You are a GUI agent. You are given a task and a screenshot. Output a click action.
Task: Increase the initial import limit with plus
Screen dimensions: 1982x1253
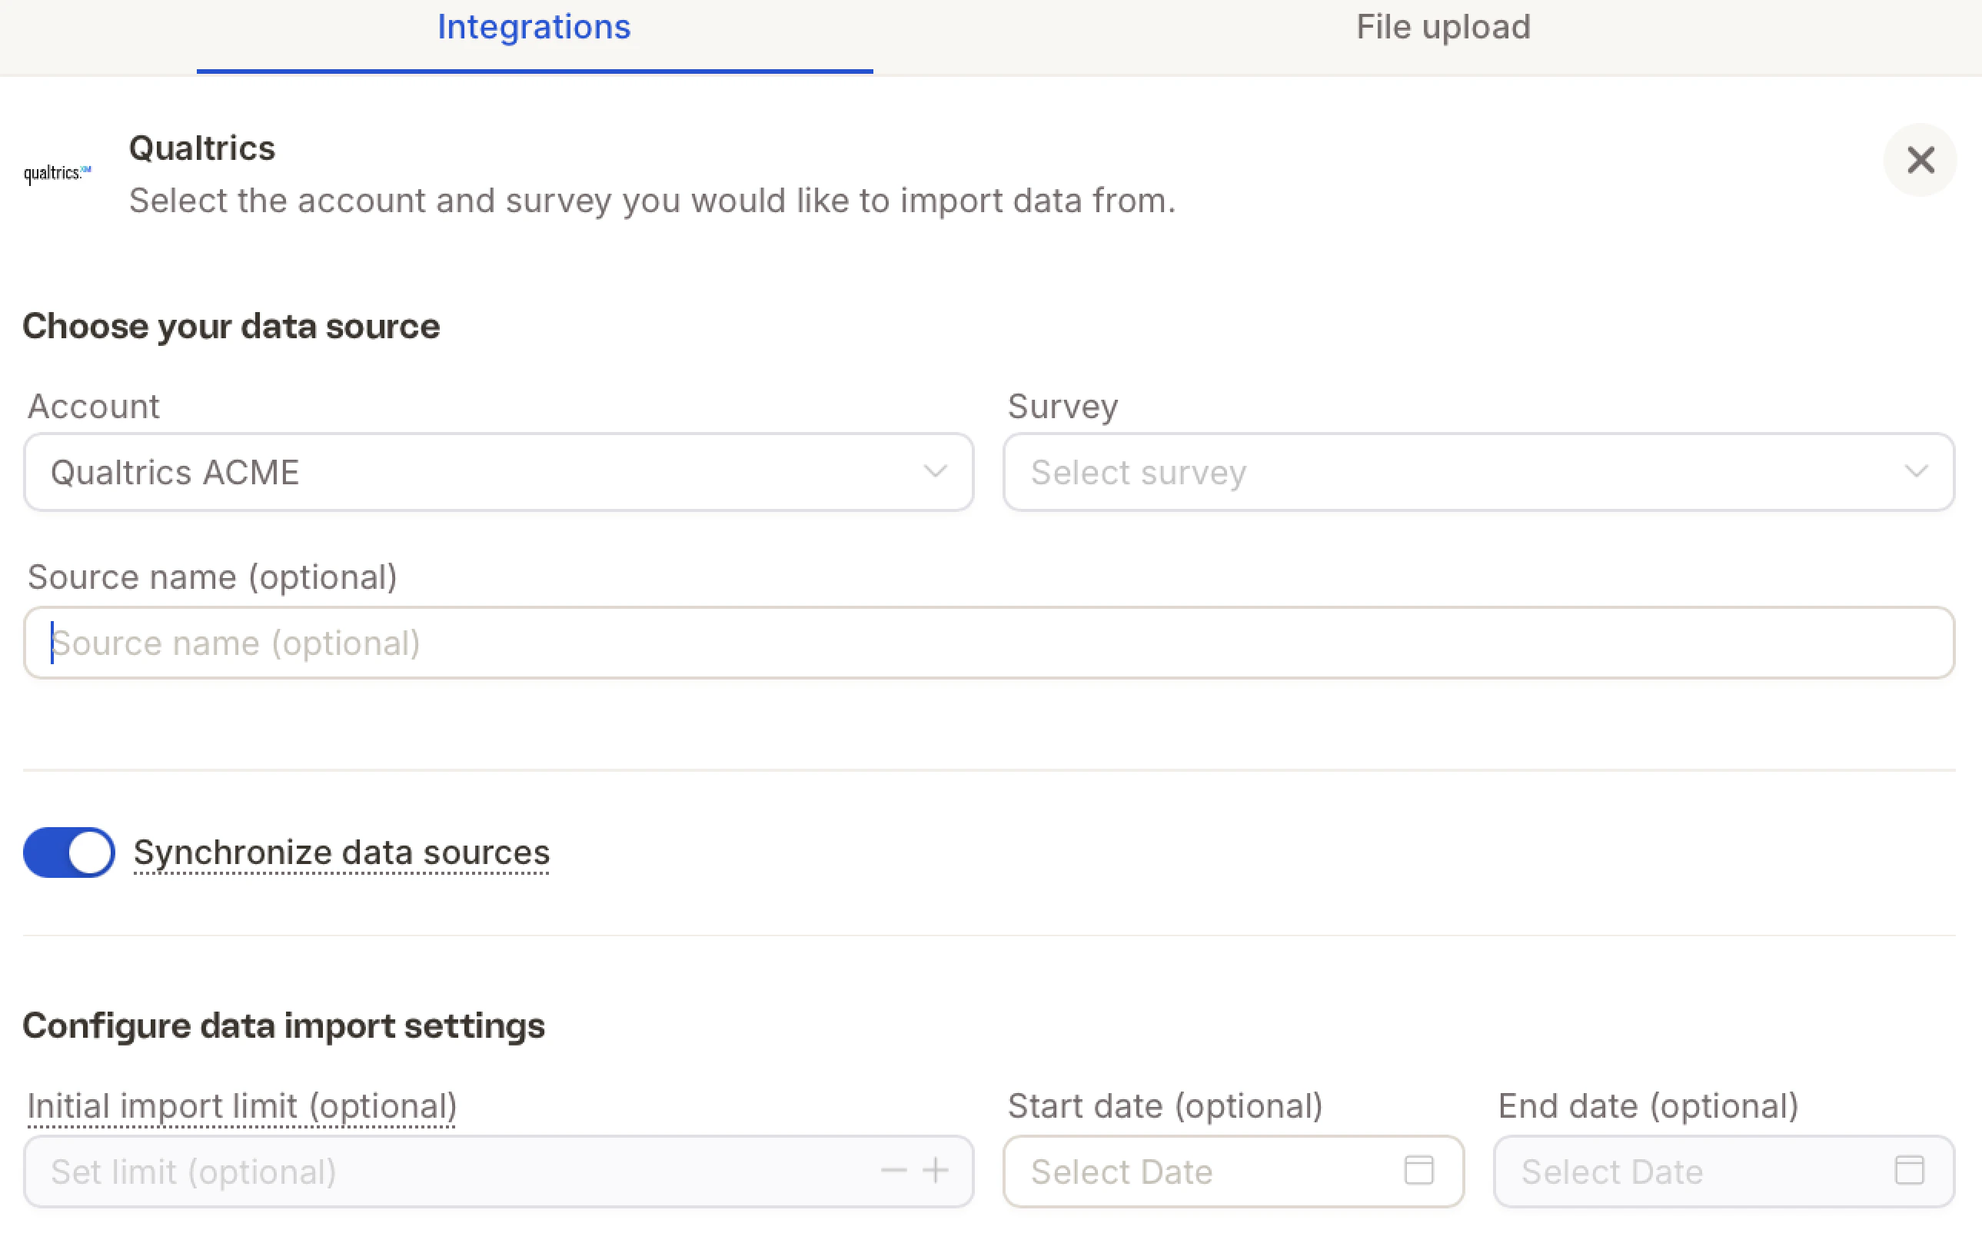935,1170
